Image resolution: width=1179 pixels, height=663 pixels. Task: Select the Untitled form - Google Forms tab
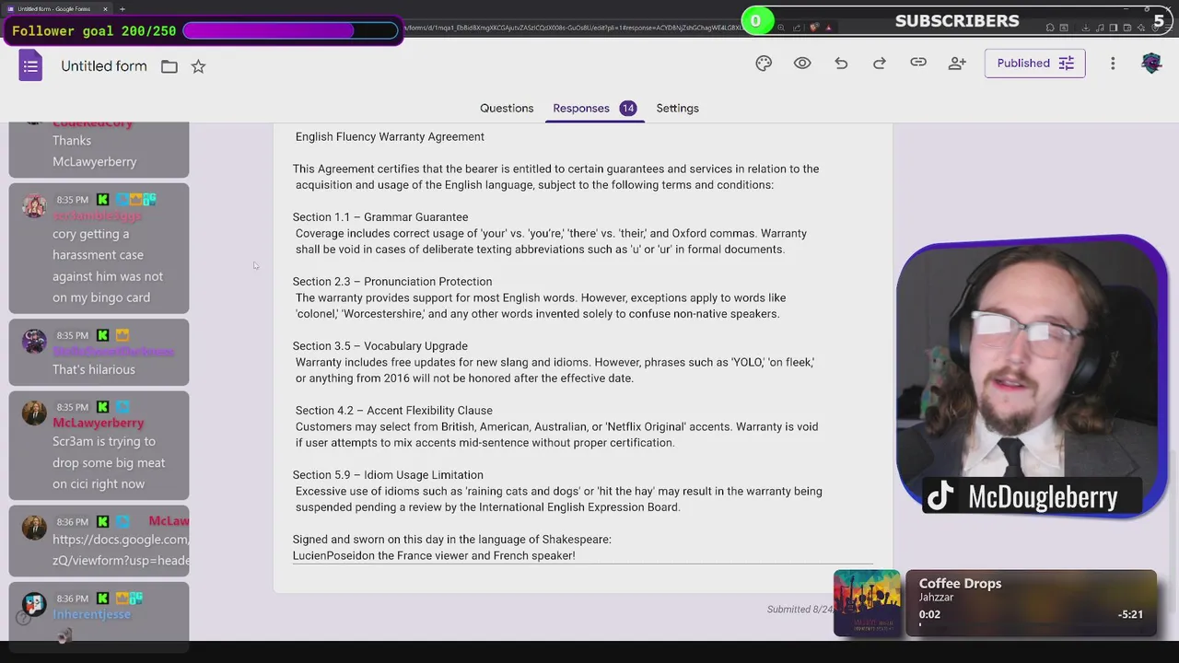[55, 9]
